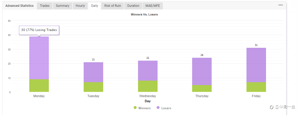Switch to the Trades tab
The image size is (299, 115).
point(45,6)
